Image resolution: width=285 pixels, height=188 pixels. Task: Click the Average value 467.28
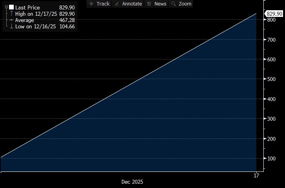tap(67, 20)
